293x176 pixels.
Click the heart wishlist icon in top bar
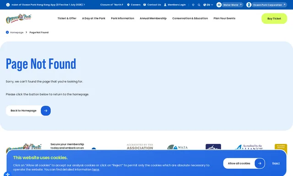point(193,5)
